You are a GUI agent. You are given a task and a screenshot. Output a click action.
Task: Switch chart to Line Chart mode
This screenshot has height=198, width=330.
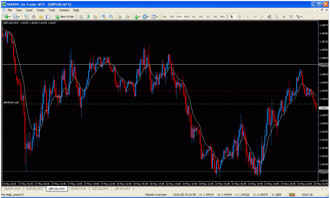(x=96, y=16)
